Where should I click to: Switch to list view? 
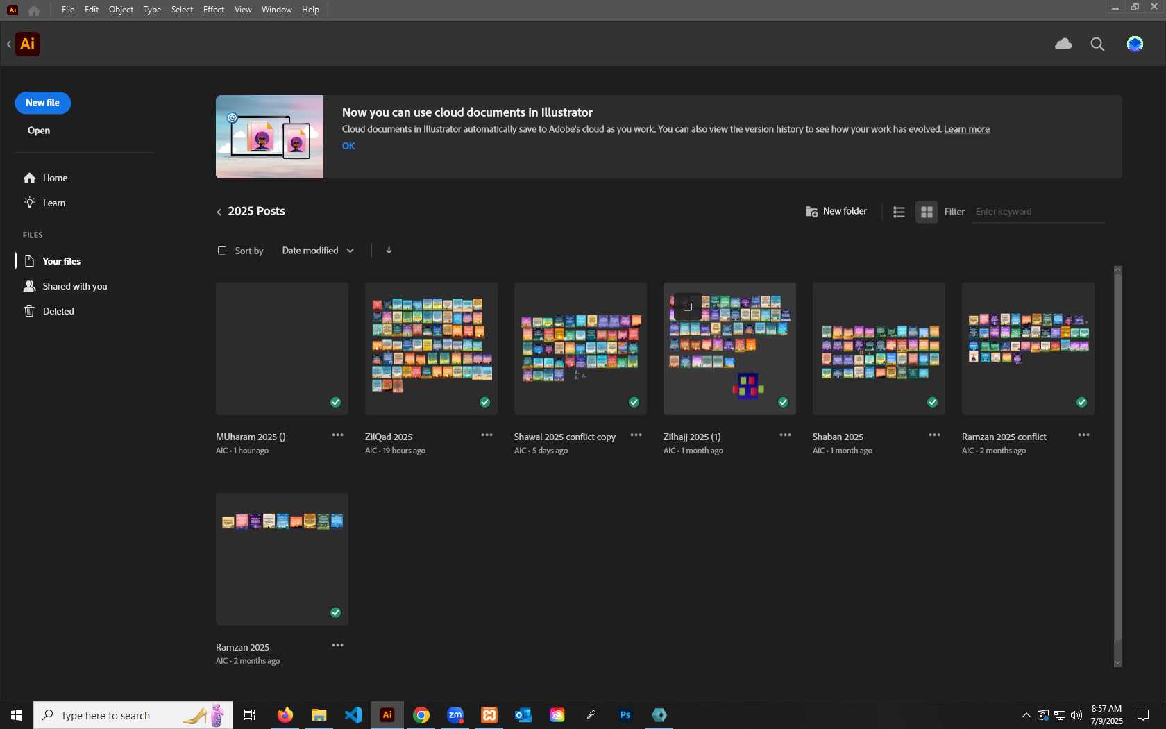(899, 212)
